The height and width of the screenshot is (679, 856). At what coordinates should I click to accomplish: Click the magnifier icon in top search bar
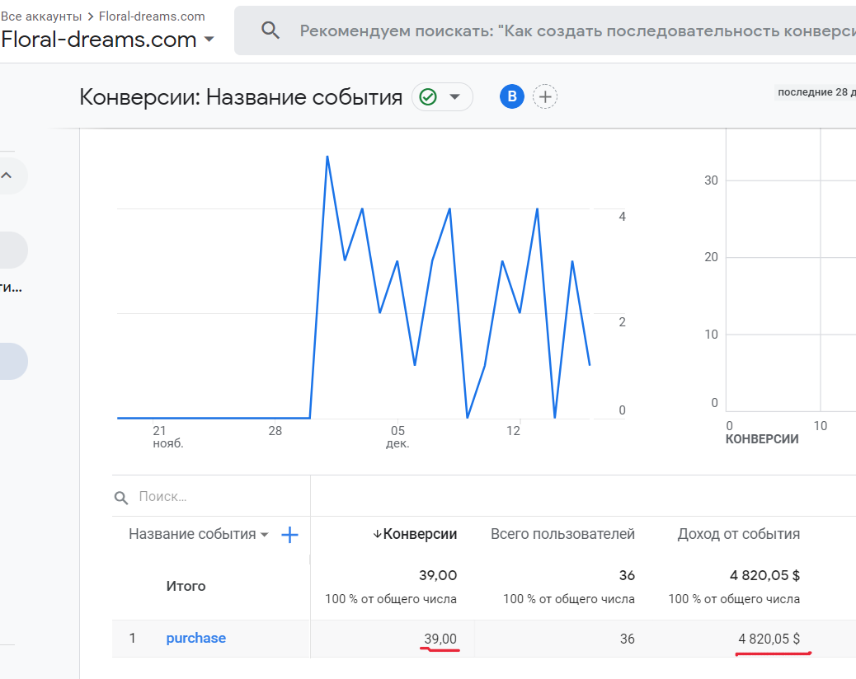(x=270, y=30)
